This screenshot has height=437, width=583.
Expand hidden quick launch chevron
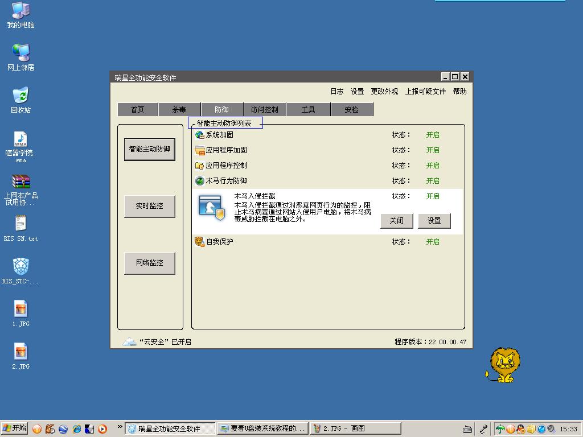120,427
